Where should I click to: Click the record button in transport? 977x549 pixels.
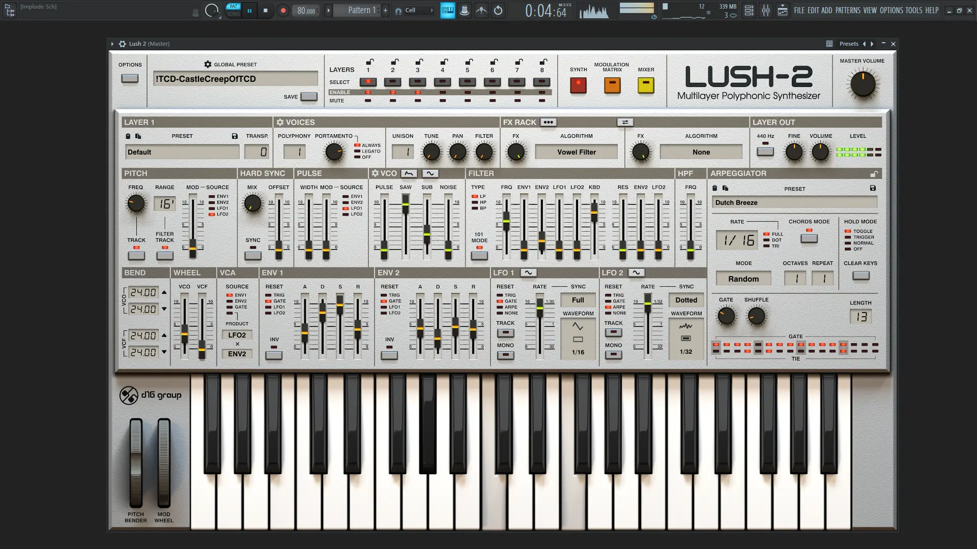(x=283, y=10)
